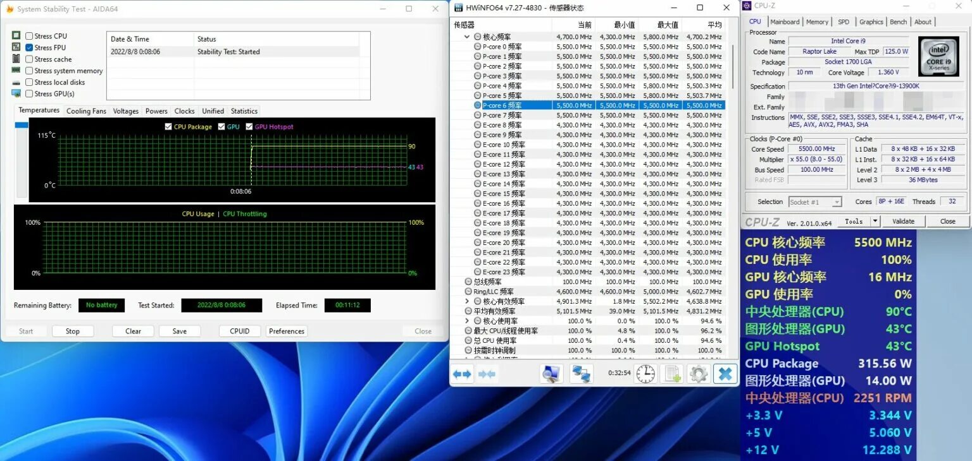Expand the 核心使用率 group
The width and height of the screenshot is (972, 461).
point(467,321)
